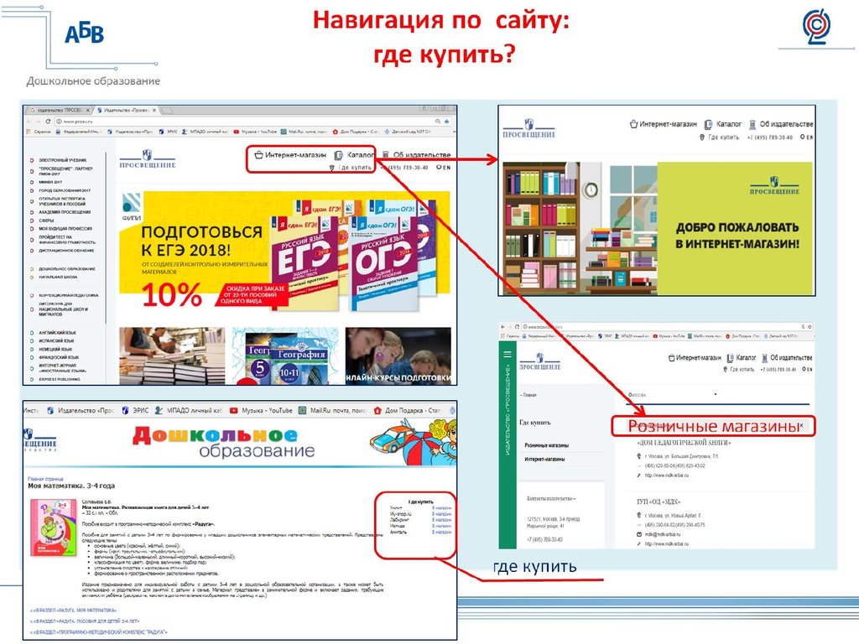The image size is (859, 644).
Task: Open Академия просвещения in main page sidebar
Action: click(65, 212)
